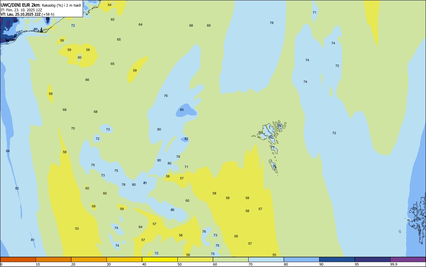This screenshot has height=267, width=426.
Task: Click the 84 value at the left edge
Action: pos(8,151)
